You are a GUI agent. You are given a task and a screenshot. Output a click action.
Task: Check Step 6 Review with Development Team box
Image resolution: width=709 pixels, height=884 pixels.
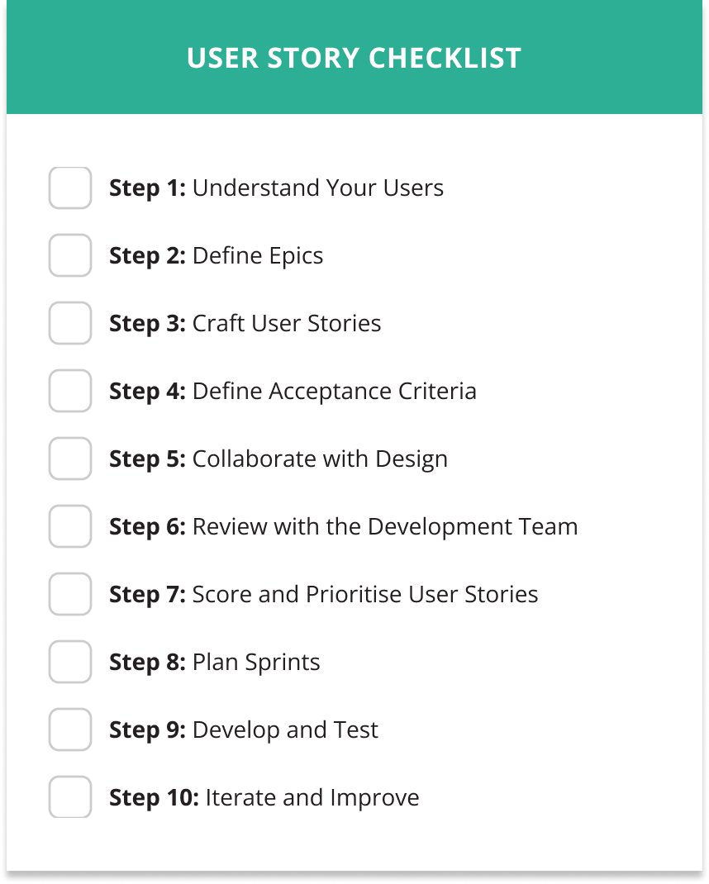click(x=70, y=526)
